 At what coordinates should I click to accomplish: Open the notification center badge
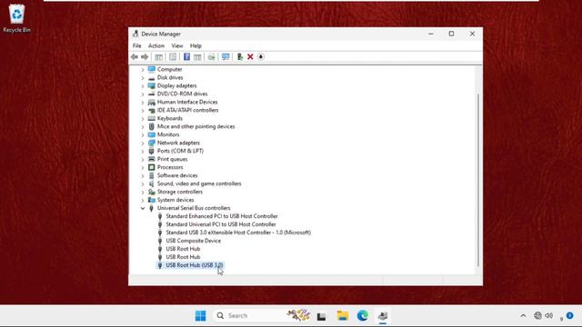click(569, 315)
